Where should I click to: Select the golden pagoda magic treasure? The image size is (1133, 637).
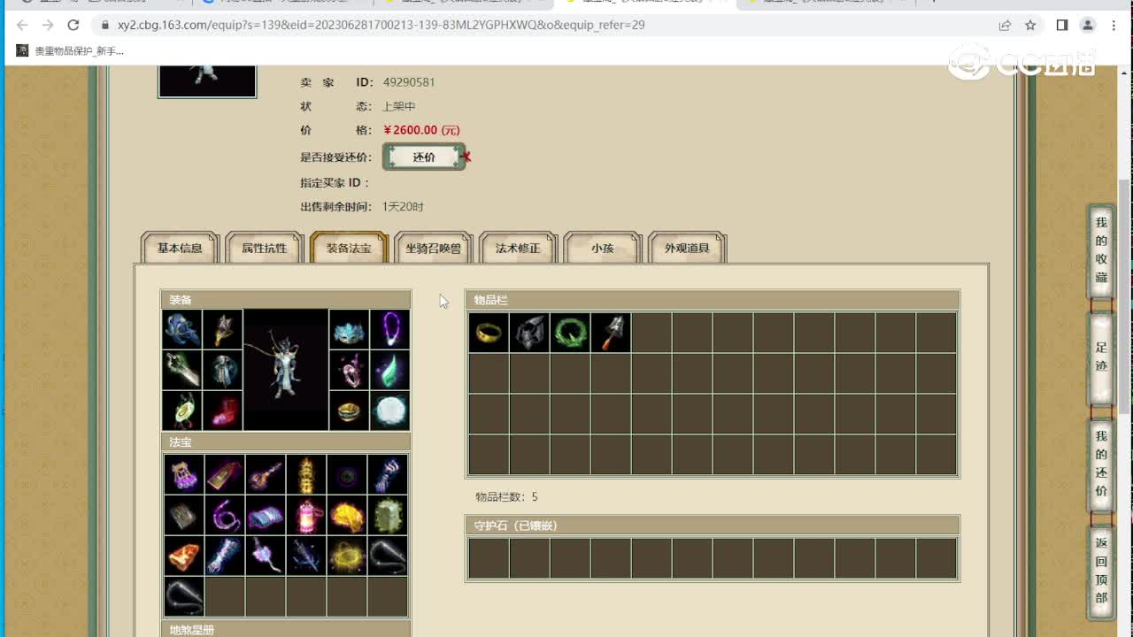(x=306, y=474)
